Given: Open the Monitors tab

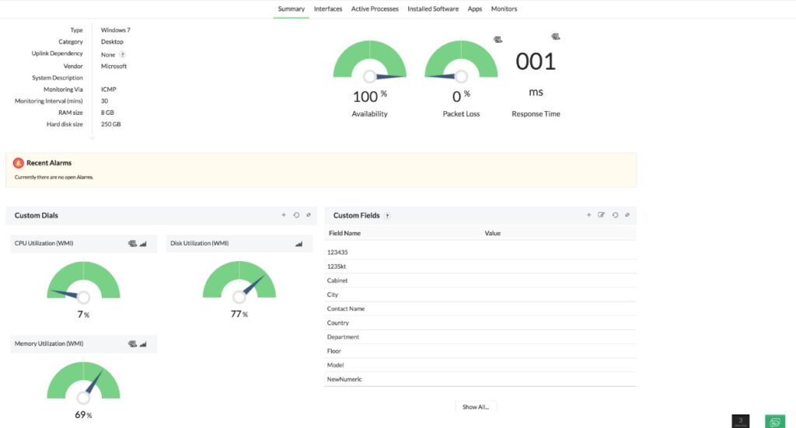Looking at the screenshot, I should point(504,9).
